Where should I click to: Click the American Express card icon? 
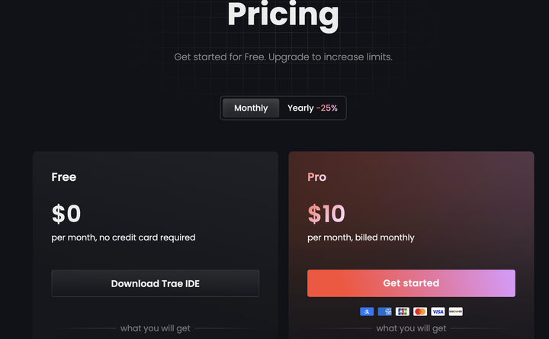point(384,312)
